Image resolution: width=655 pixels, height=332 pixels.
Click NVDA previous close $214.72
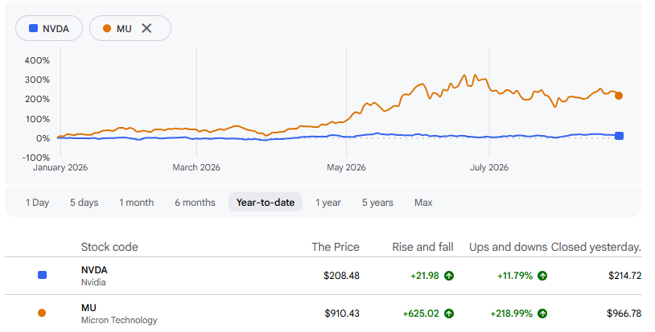[624, 276]
